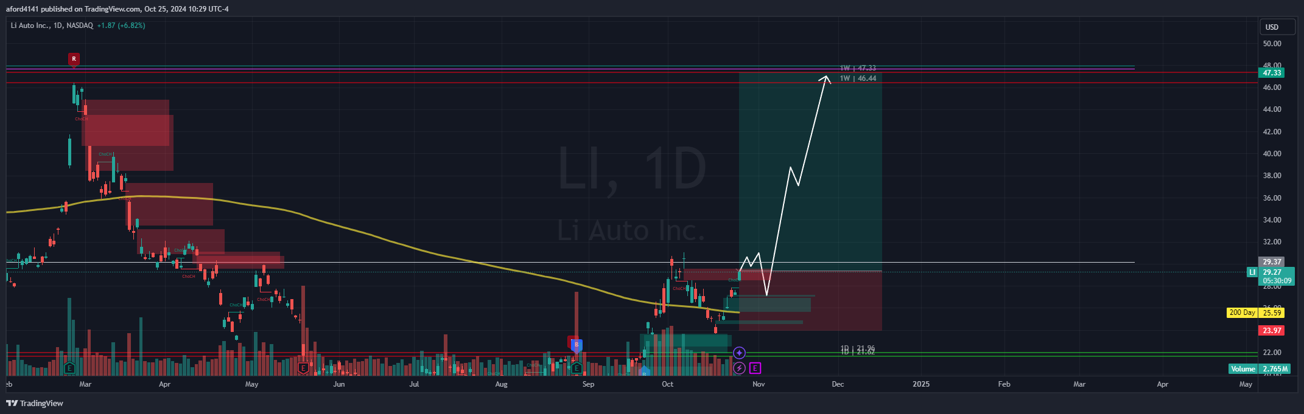This screenshot has width=1304, height=414.
Task: Click the Sep date on the time axis
Action: tap(588, 384)
